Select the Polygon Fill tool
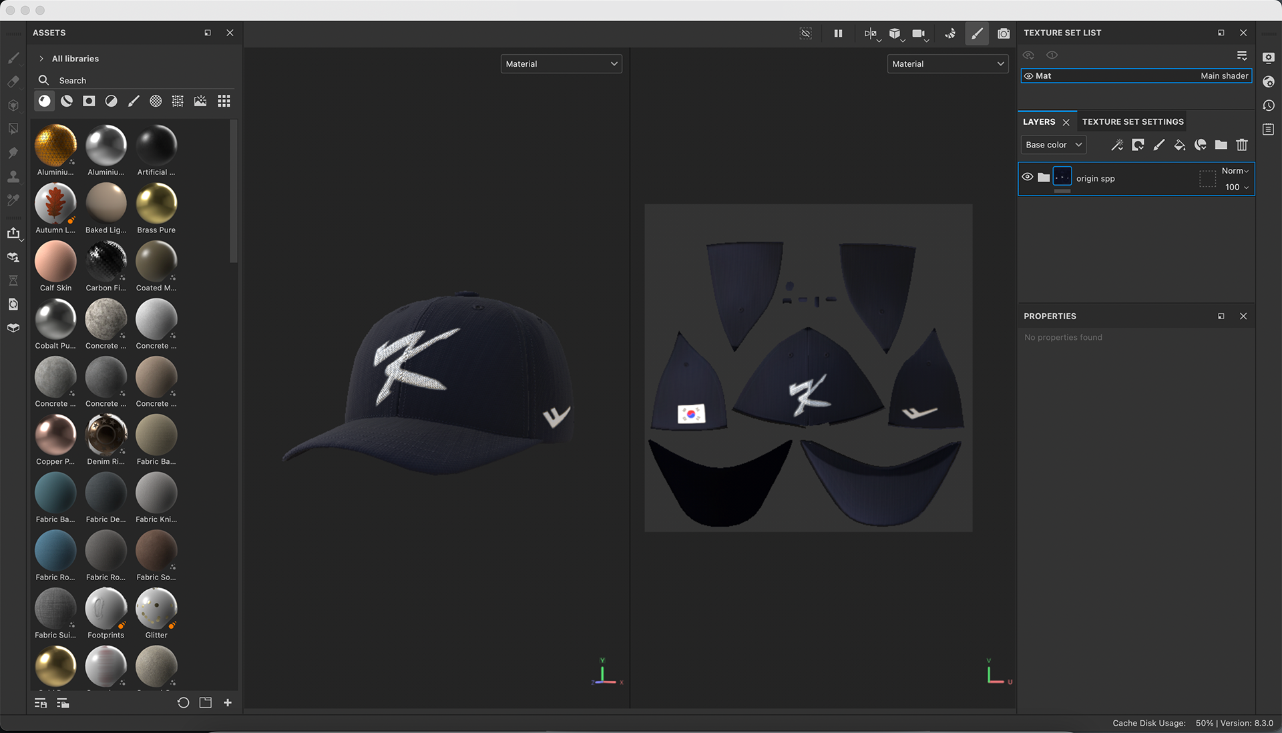This screenshot has width=1282, height=733. point(13,129)
